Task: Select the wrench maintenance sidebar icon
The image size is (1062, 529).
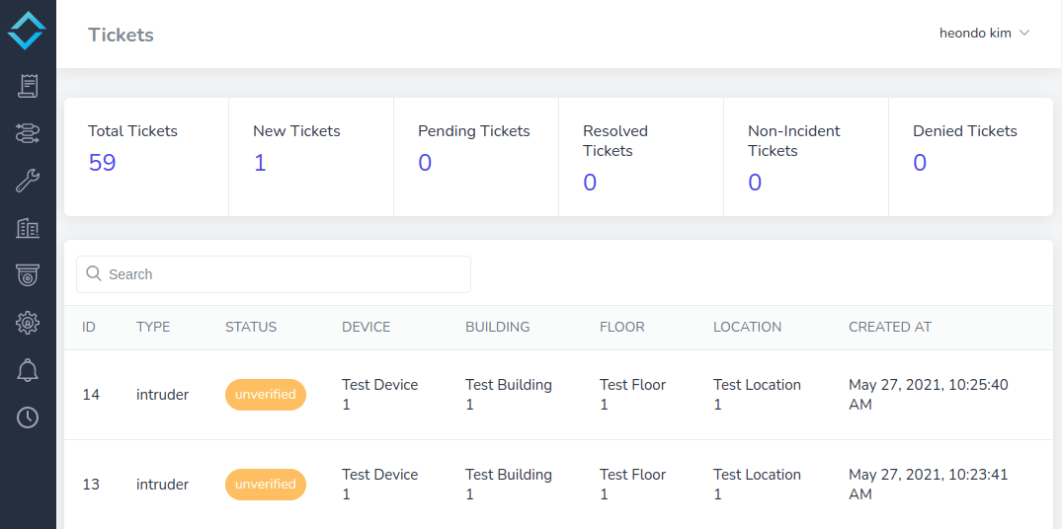Action: (28, 181)
